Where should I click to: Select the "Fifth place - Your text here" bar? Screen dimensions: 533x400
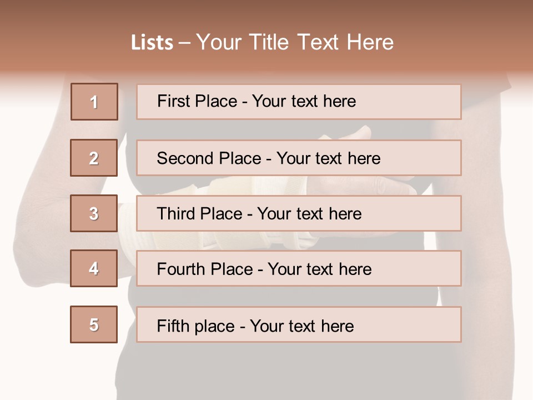(299, 324)
